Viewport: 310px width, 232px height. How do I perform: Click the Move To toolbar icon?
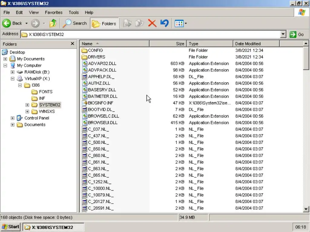tap(127, 23)
